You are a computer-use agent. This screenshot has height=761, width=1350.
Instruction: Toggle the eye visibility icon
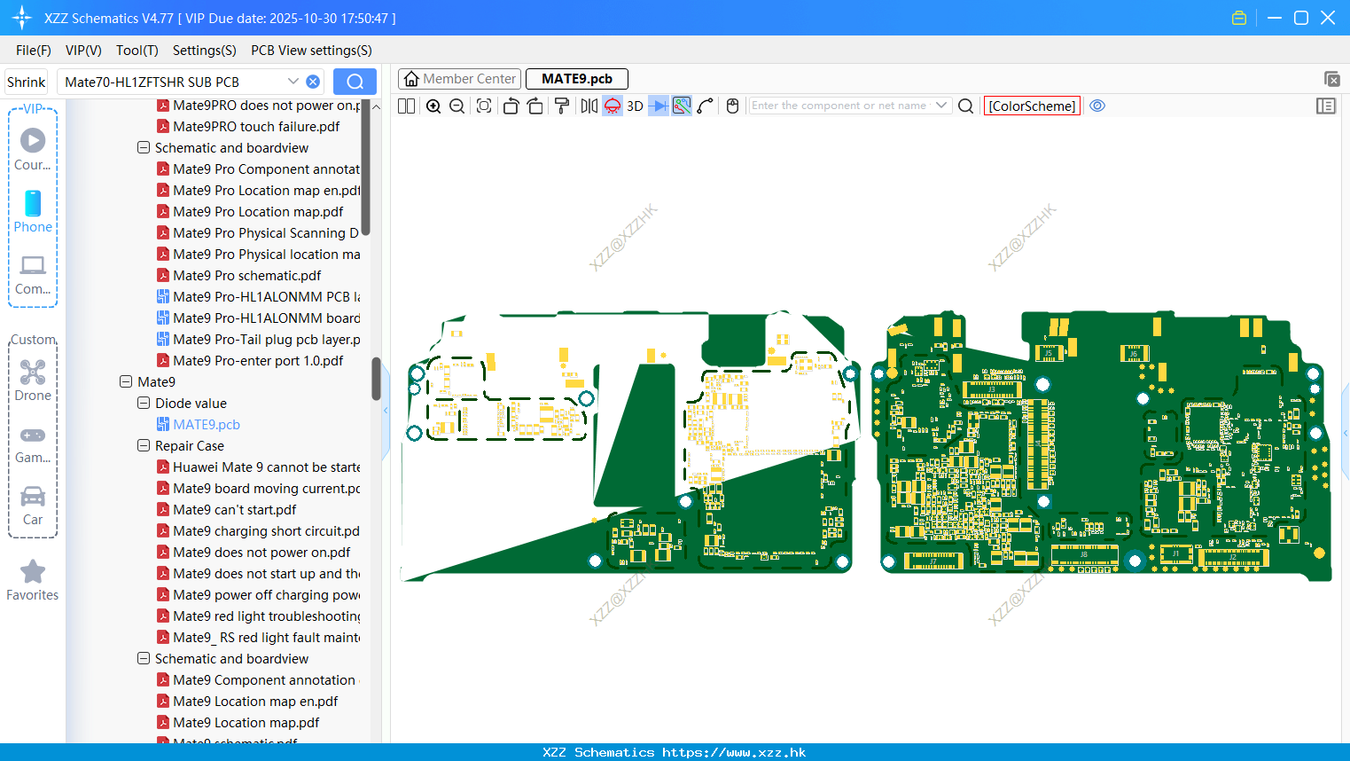1097,106
